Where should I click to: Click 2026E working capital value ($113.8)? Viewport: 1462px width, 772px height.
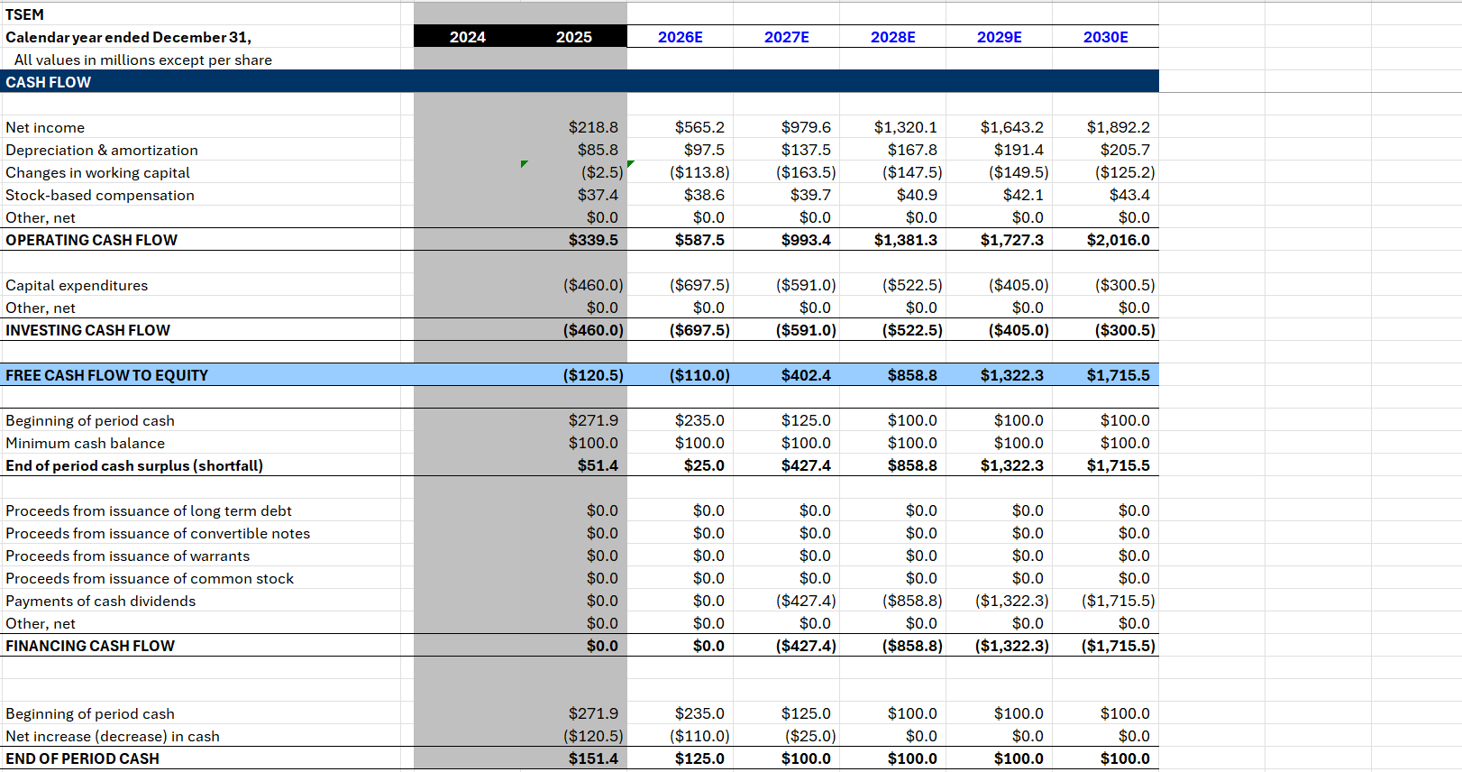point(699,172)
